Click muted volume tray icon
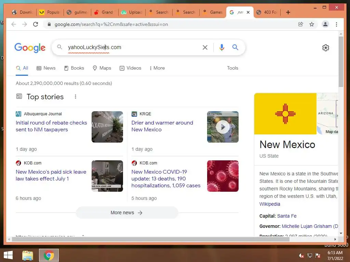Viewport: 350px width, 262px height. point(301,256)
